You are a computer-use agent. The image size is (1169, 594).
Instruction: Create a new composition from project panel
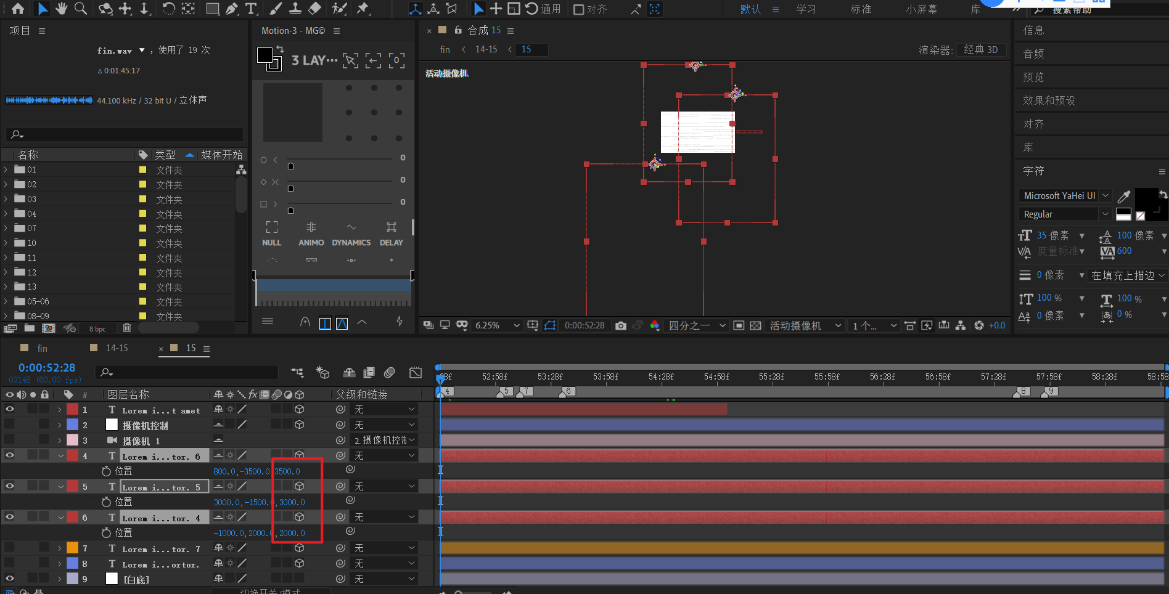pyautogui.click(x=49, y=328)
